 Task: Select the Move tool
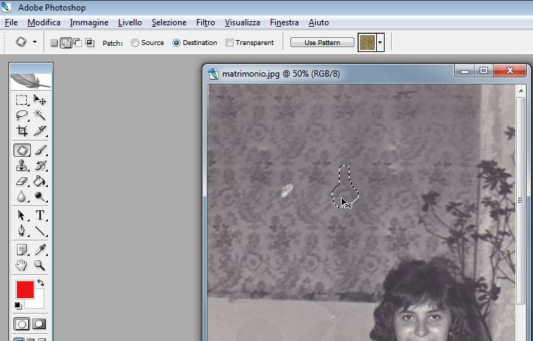coord(39,100)
